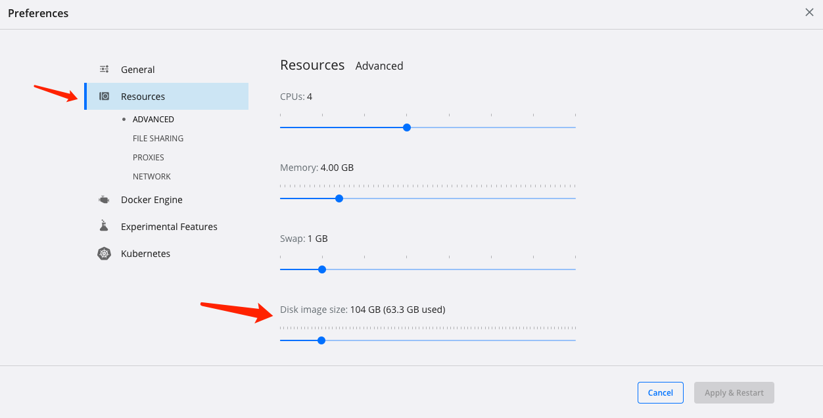Click the Memory slider handle
Viewport: 823px width, 418px height.
point(339,198)
